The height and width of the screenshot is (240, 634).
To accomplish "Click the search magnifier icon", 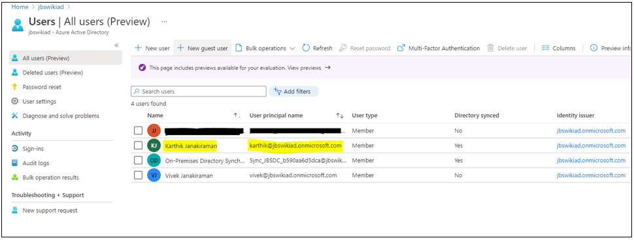I will (x=137, y=91).
